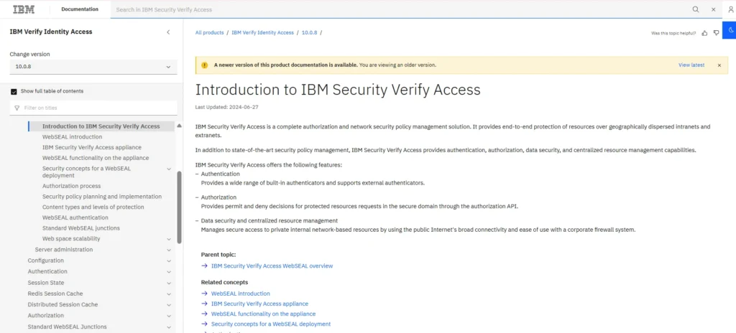Open WebSEAL introduction in sidebar
Image resolution: width=736 pixels, height=333 pixels.
pyautogui.click(x=72, y=137)
